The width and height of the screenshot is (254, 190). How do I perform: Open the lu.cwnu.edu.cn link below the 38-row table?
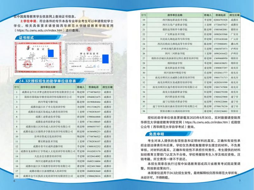[x=206, y=122]
